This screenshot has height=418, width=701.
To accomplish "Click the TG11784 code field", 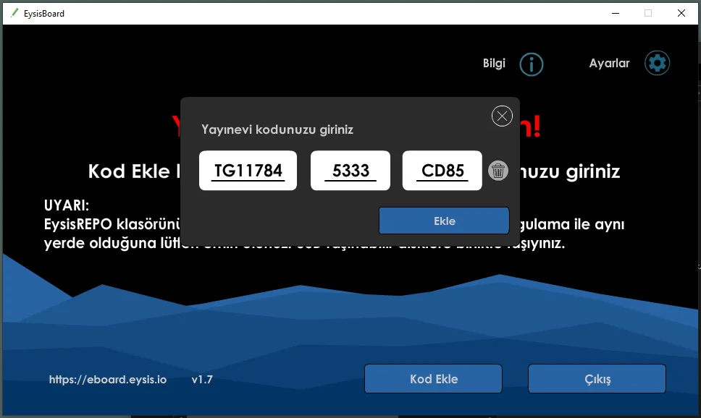I will pyautogui.click(x=248, y=171).
